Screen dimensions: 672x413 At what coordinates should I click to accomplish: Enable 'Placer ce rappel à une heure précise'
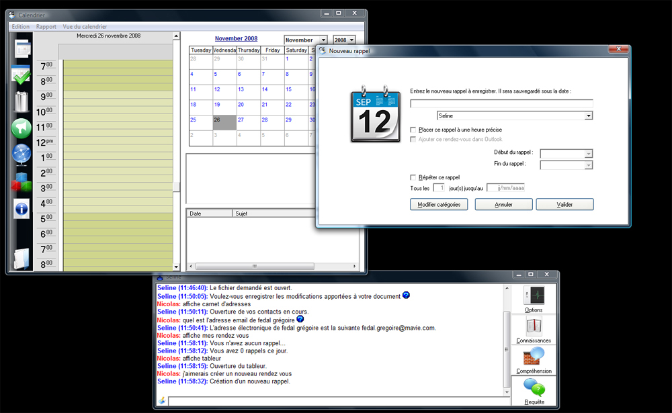point(413,130)
